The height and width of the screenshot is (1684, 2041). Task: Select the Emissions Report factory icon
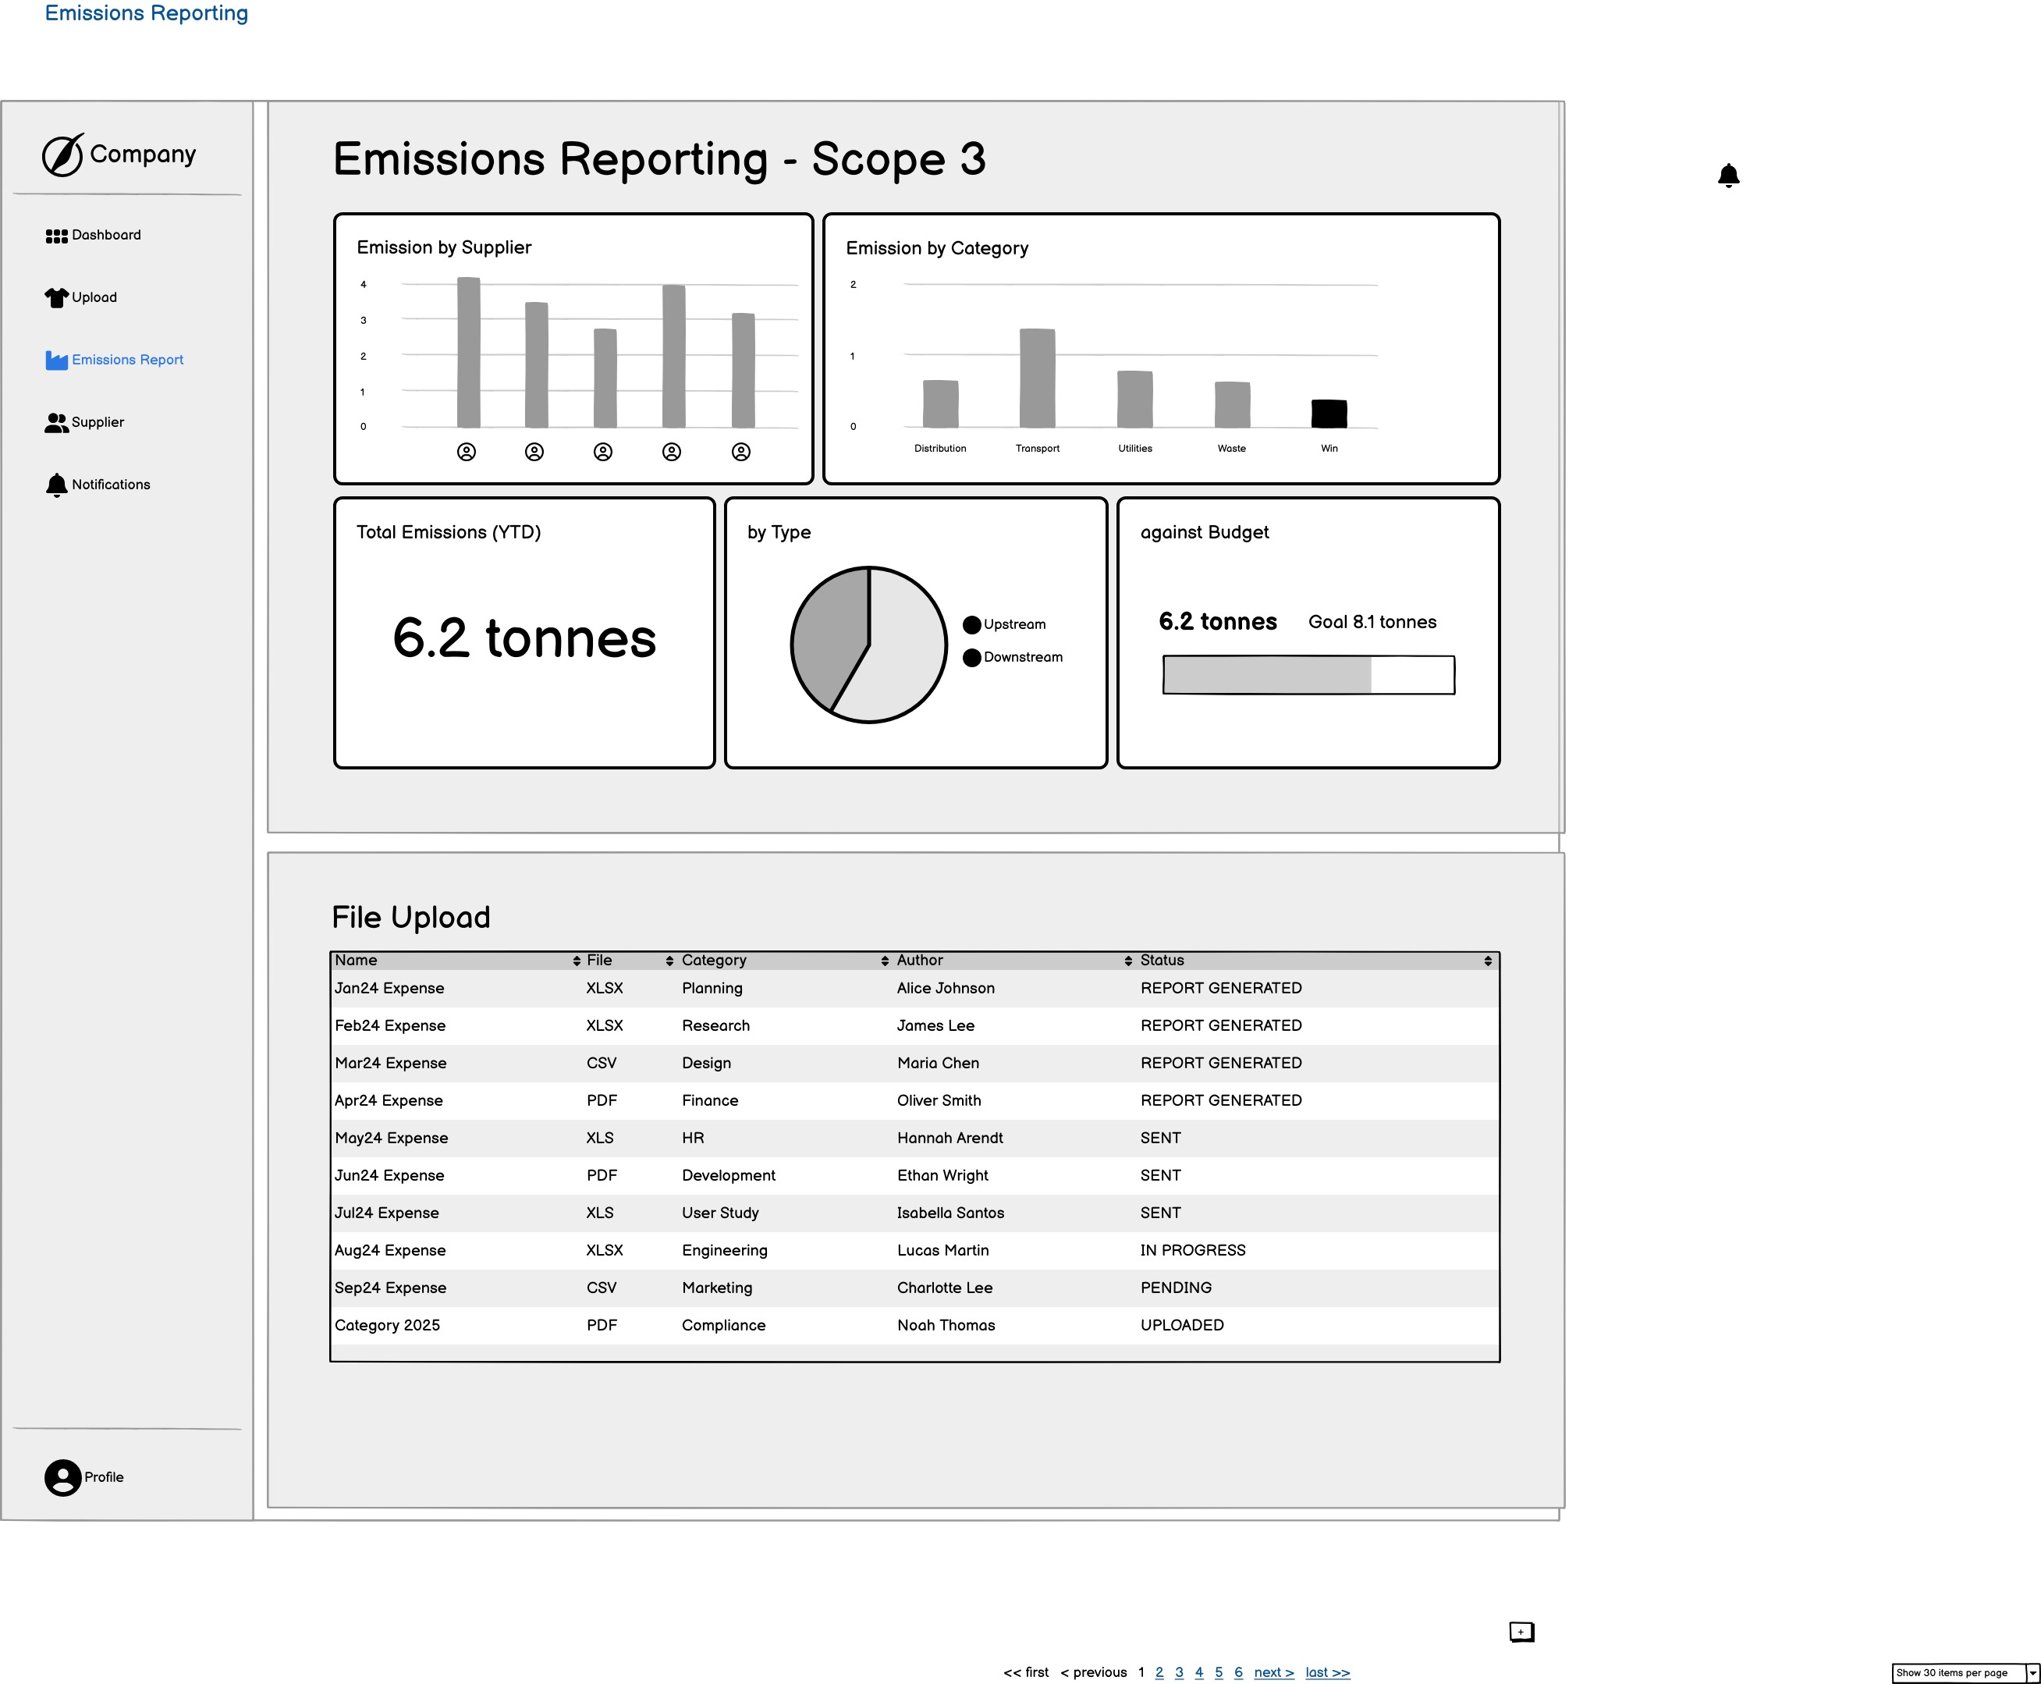click(56, 360)
